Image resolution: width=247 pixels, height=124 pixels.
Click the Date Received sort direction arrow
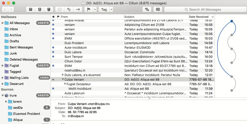point(213,17)
